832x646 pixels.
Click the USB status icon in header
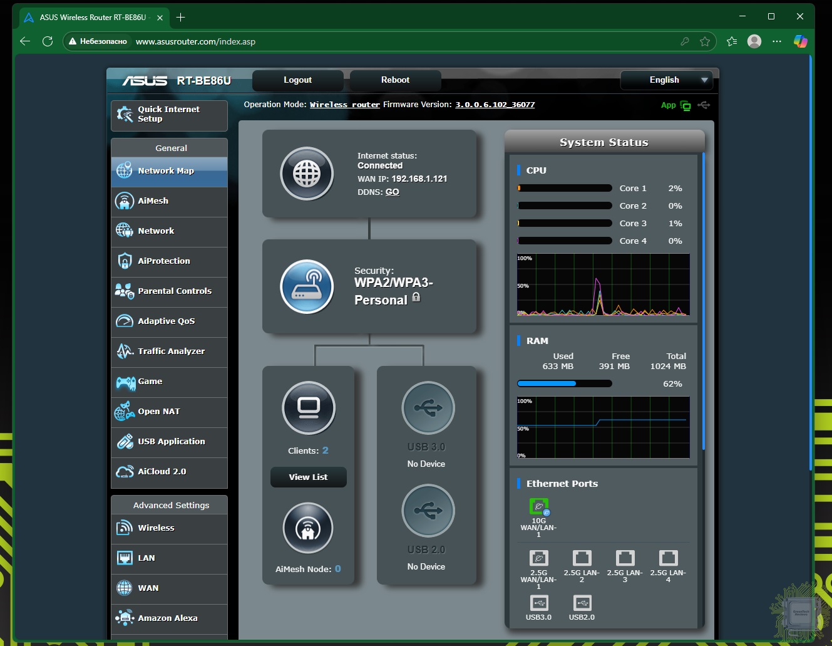point(704,105)
